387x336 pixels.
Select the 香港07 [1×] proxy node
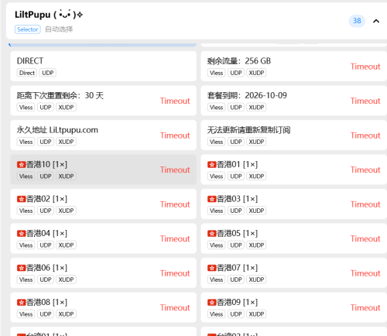coord(294,273)
